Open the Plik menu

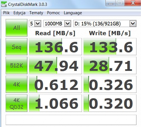pos(6,13)
